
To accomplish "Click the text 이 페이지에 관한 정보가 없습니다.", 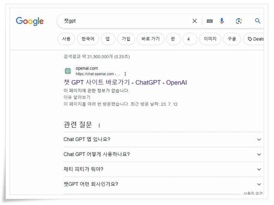I will (97, 90).
